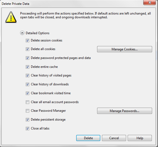The width and height of the screenshot is (158, 147).
Task: Confirm with the Delete button
Action: pos(88,138)
